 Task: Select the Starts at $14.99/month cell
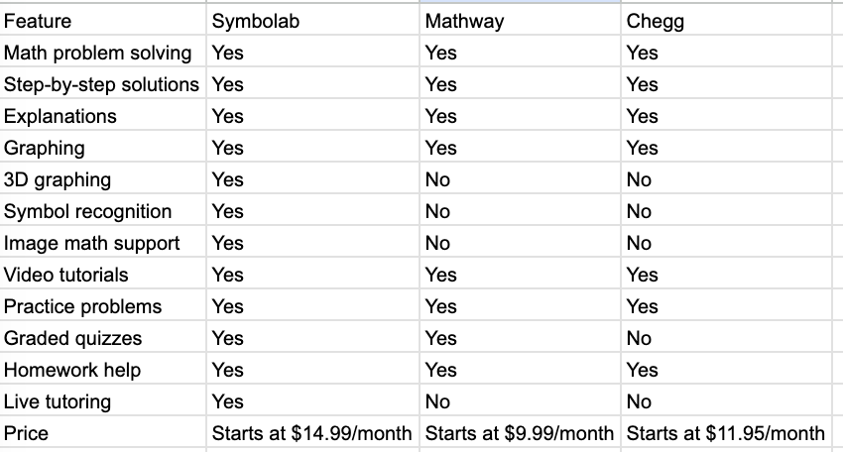point(312,433)
